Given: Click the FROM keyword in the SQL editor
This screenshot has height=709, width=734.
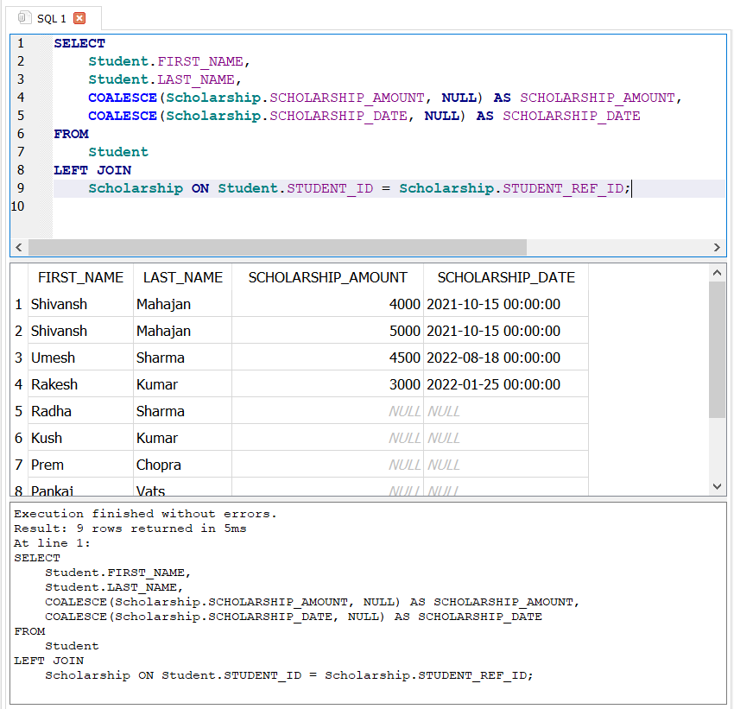Looking at the screenshot, I should 71,135.
